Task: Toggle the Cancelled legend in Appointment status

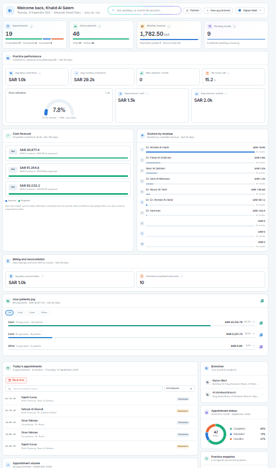Action: click(237, 439)
